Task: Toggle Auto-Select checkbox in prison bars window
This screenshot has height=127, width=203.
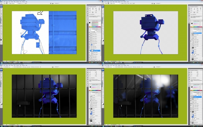Action: pyautogui.click(x=4, y=67)
